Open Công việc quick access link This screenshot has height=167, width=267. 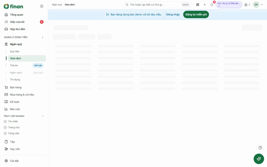point(14,133)
